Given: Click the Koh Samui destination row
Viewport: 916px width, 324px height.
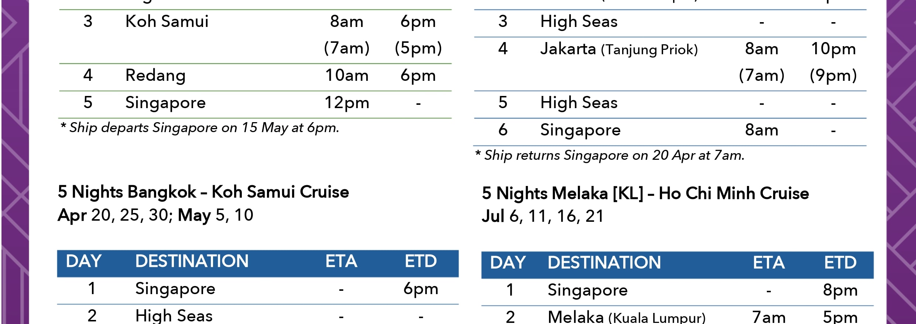Looking at the screenshot, I should coord(255,36).
